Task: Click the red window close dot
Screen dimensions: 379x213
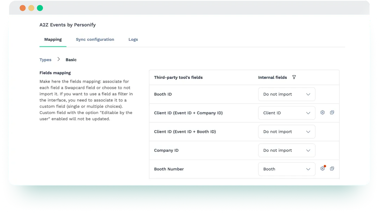Action: pyautogui.click(x=23, y=8)
